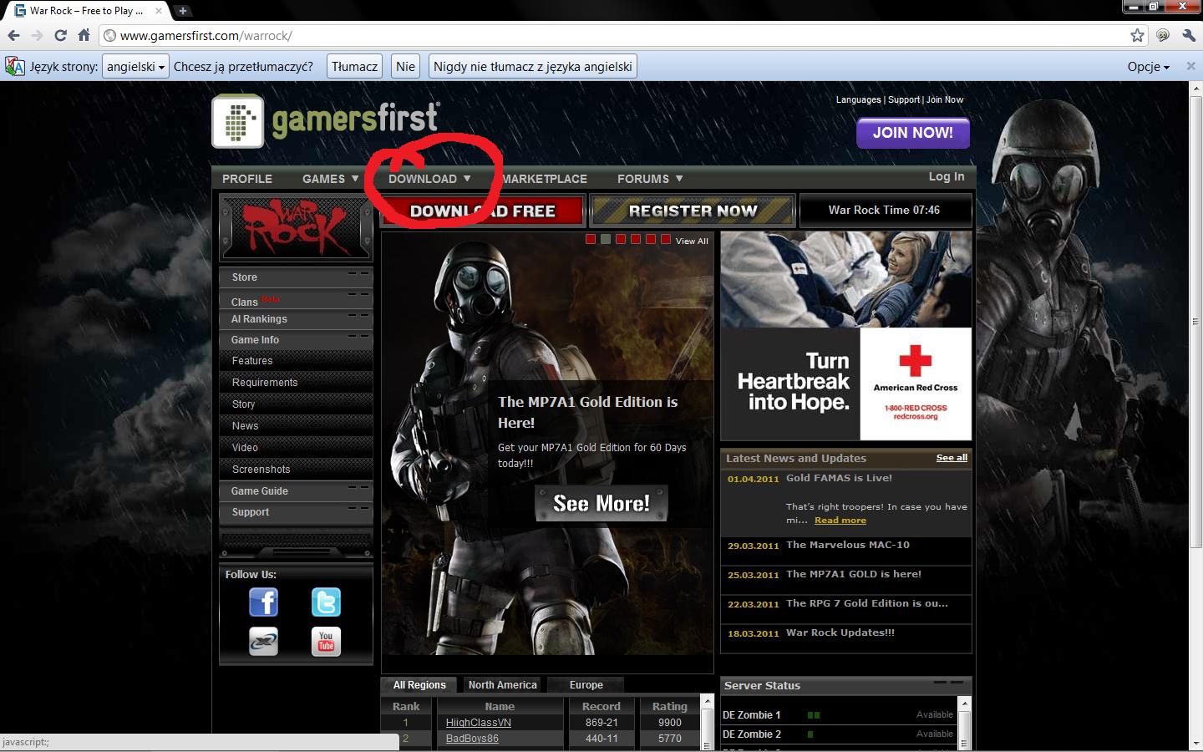Open the Opcje dropdown
The width and height of the screenshot is (1203, 752).
(1149, 67)
